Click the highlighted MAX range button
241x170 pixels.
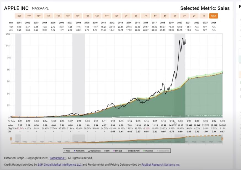[x=213, y=16]
